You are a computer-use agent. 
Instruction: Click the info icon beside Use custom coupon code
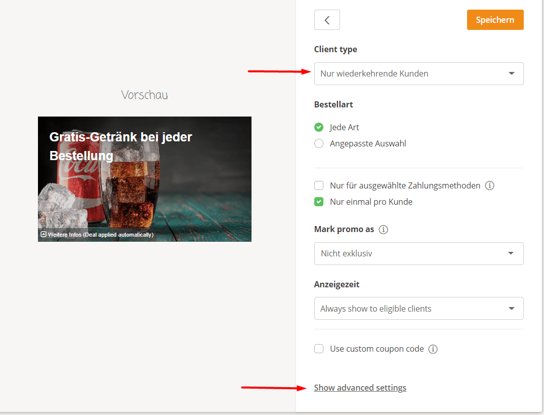pyautogui.click(x=433, y=349)
